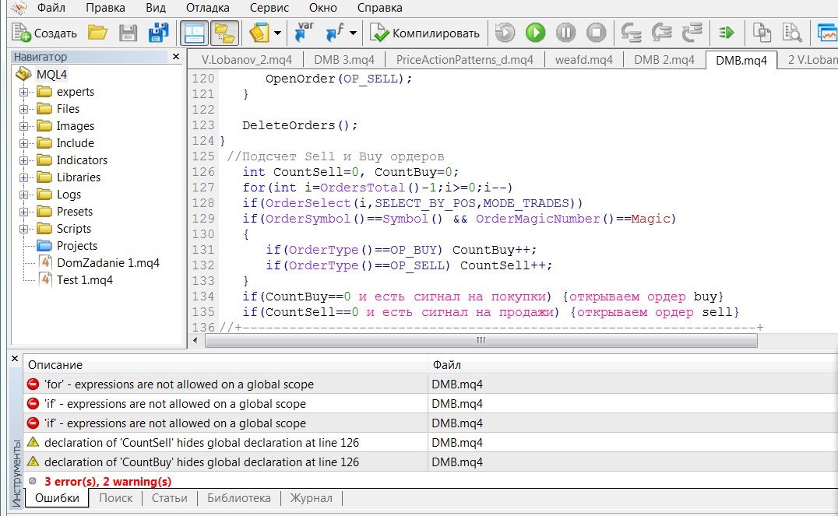Switch to the DMB 3.mq4 tab

coord(344,60)
